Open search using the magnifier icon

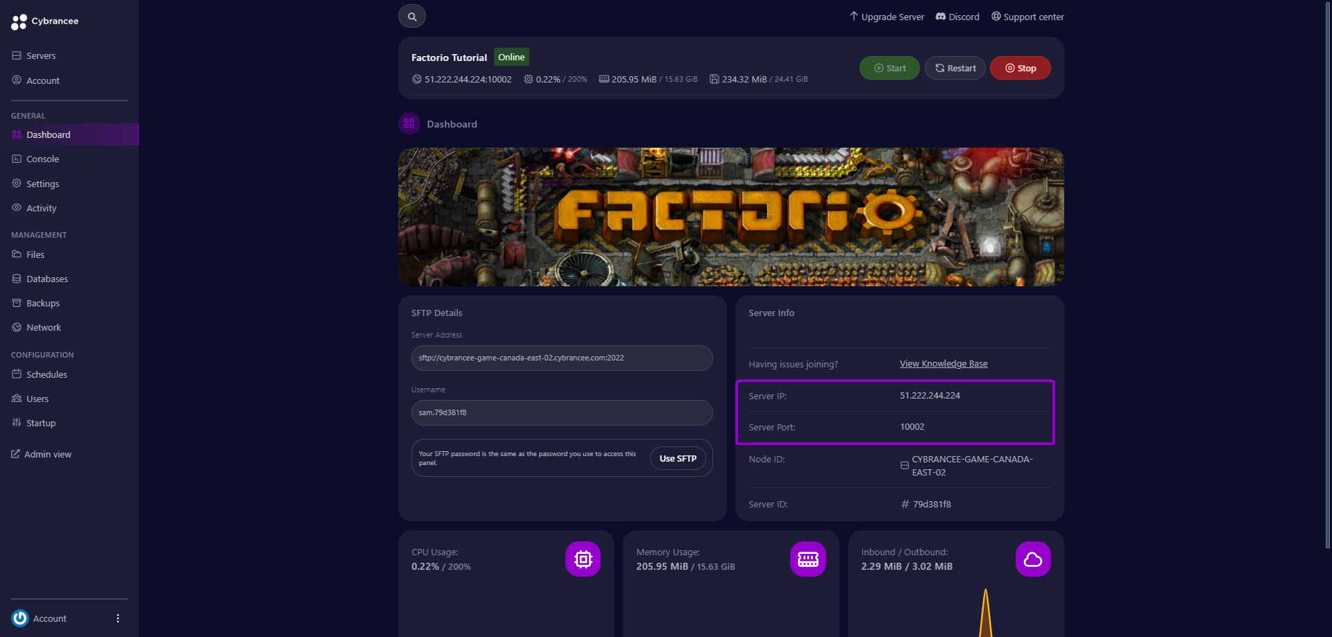pos(411,15)
